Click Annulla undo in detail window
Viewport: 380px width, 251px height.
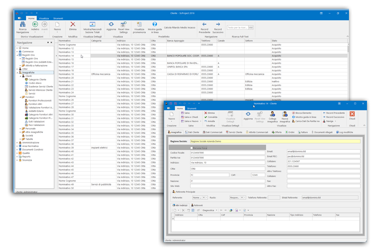point(210,121)
